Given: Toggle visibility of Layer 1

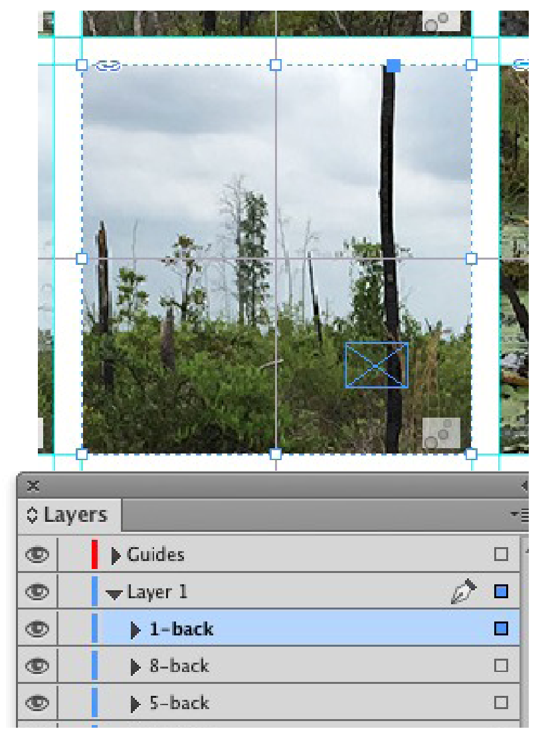Looking at the screenshot, I should click(x=37, y=591).
